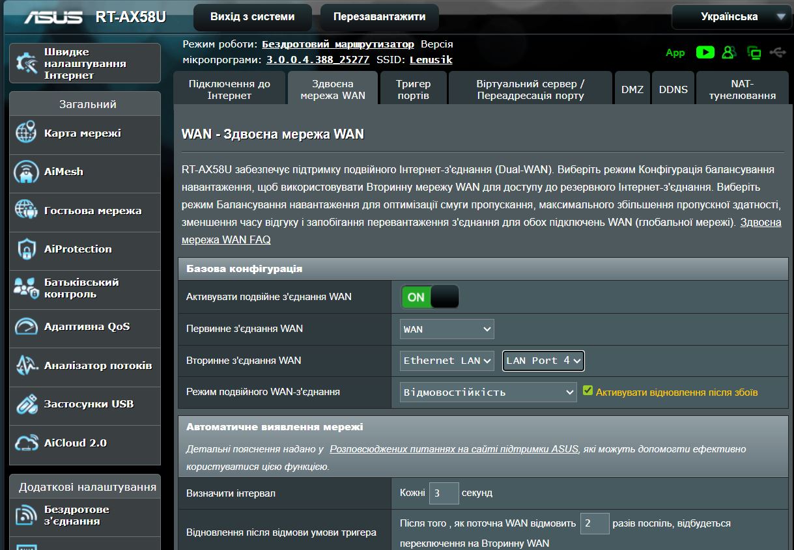This screenshot has height=550, width=794.
Task: Uncheck Активувати відновлення після збоїв checkbox
Action: point(588,391)
